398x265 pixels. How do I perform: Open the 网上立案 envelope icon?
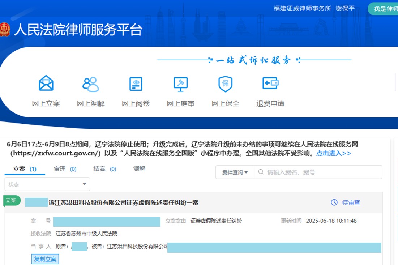tap(46, 83)
